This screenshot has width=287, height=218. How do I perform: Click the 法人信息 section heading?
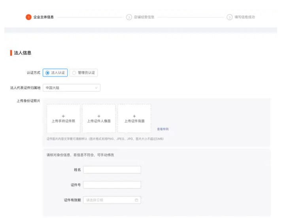pyautogui.click(x=23, y=53)
